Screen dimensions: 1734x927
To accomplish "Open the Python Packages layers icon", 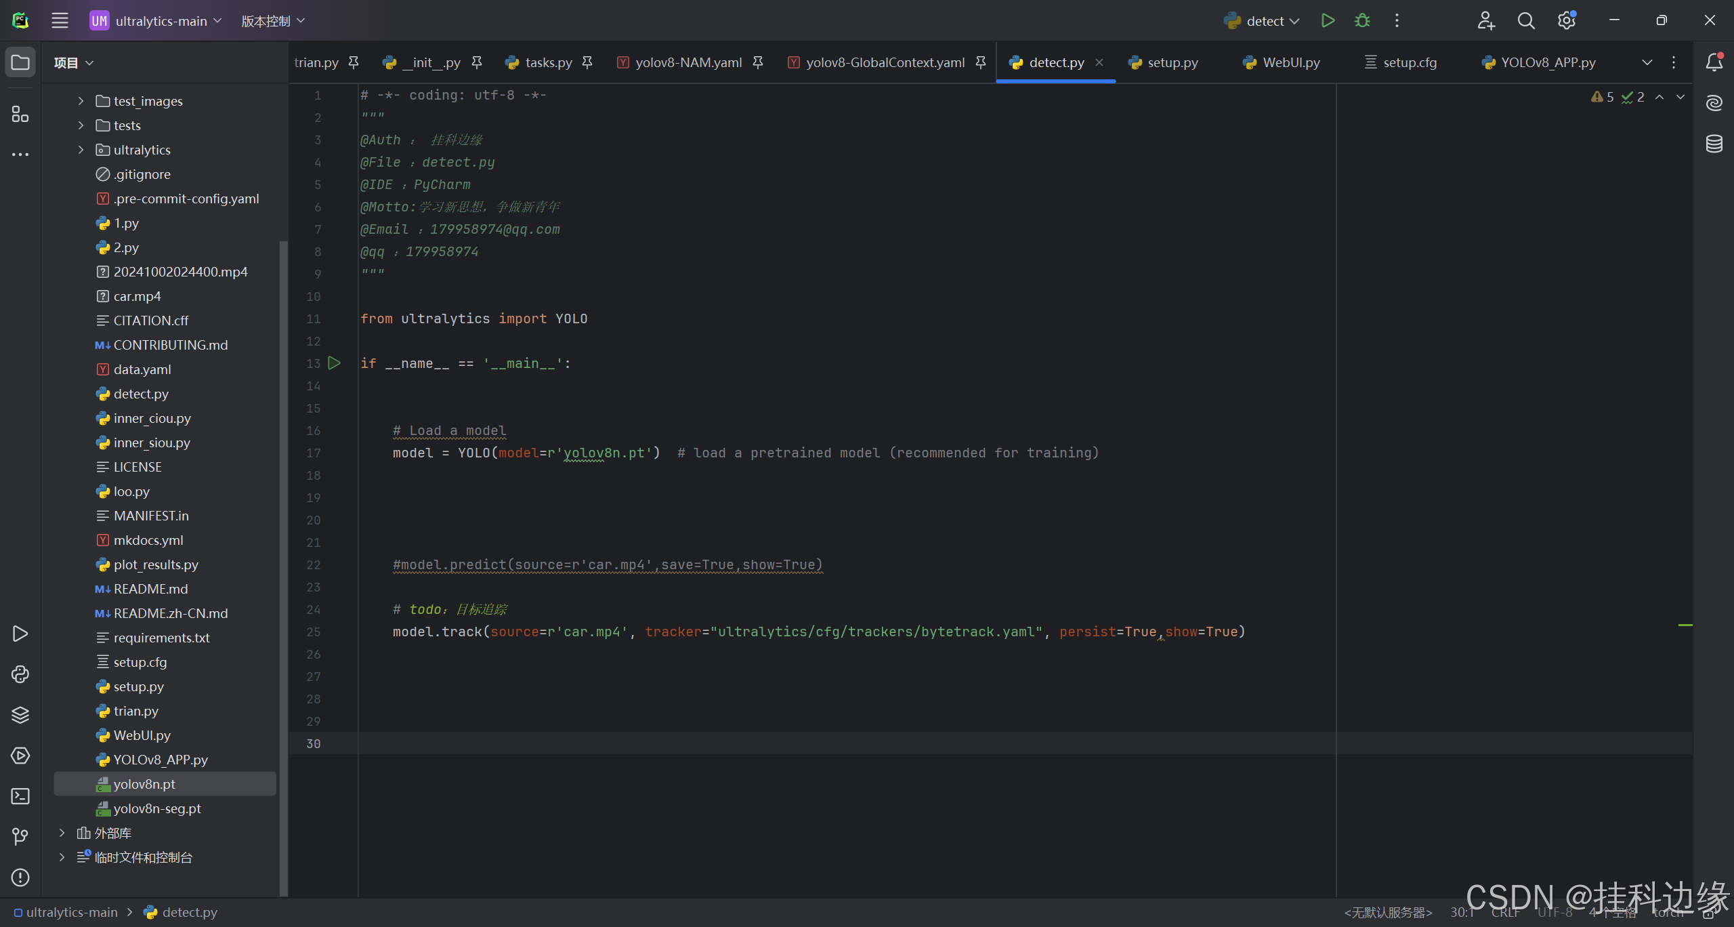I will pyautogui.click(x=20, y=715).
